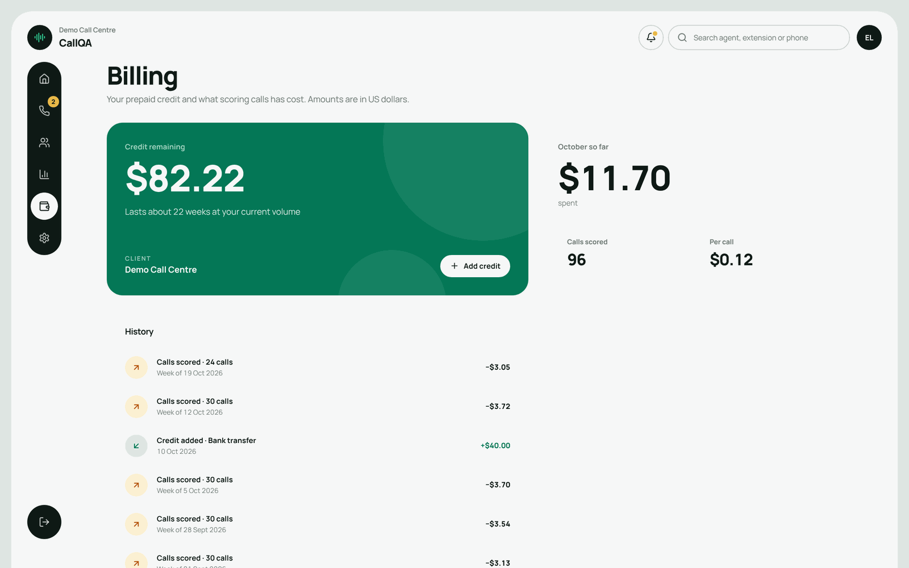The width and height of the screenshot is (909, 568).
Task: Click the -$3.72 amount
Action: pyautogui.click(x=498, y=406)
